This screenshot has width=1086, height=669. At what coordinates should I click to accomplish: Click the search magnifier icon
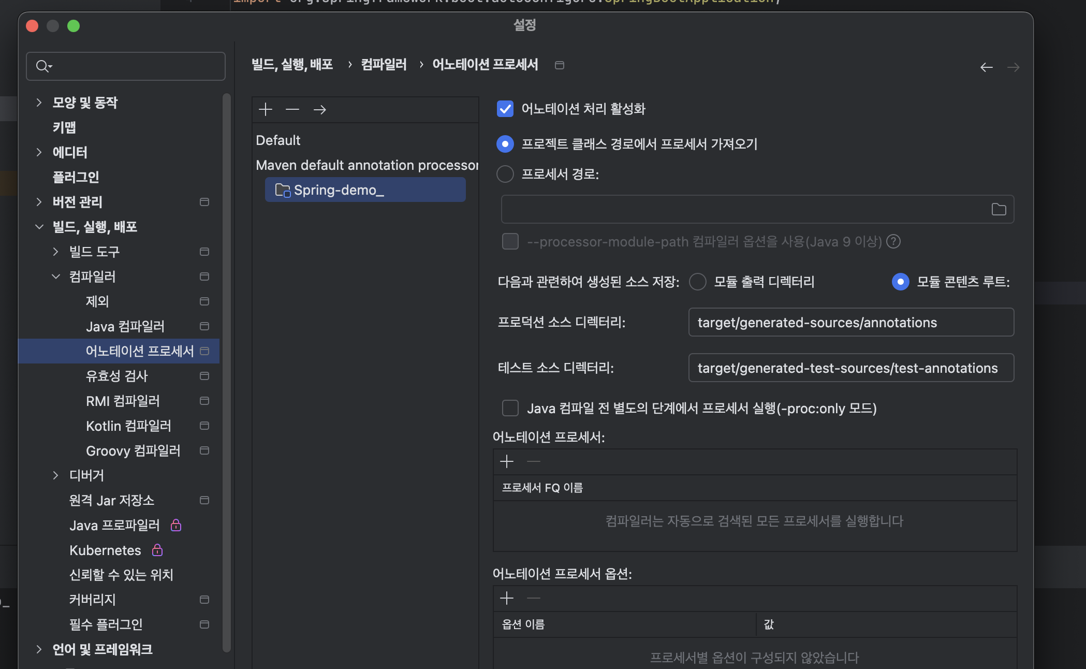43,66
